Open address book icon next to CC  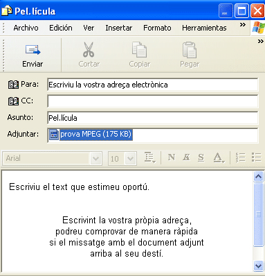tap(13, 101)
